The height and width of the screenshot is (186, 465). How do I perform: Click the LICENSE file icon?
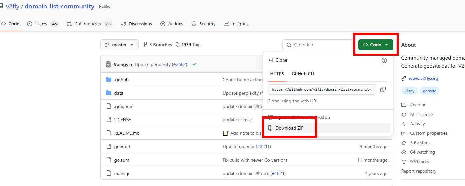coord(109,120)
